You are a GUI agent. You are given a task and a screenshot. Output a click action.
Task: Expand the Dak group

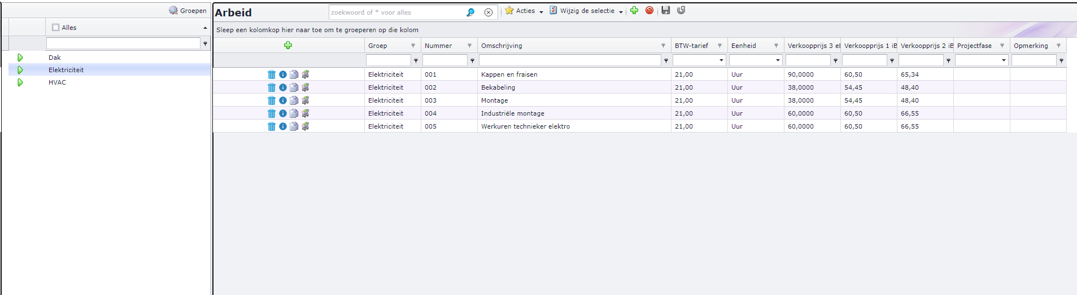pyautogui.click(x=20, y=58)
